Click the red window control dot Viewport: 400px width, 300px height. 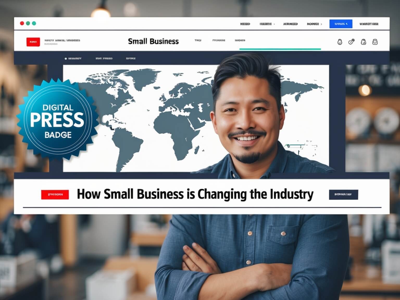coord(22,23)
